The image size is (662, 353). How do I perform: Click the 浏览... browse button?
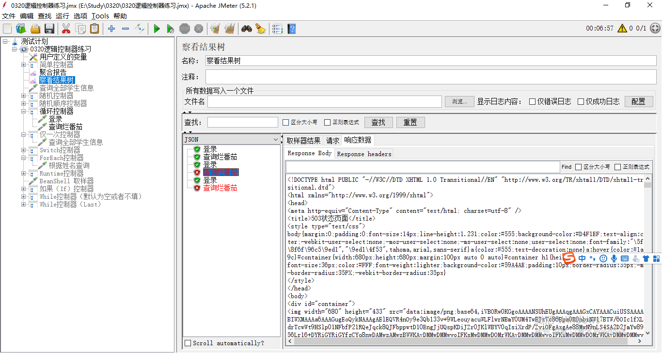coord(459,101)
